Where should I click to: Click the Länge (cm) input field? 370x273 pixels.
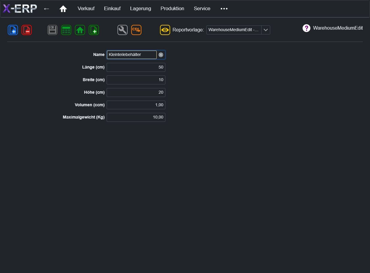[x=136, y=67]
